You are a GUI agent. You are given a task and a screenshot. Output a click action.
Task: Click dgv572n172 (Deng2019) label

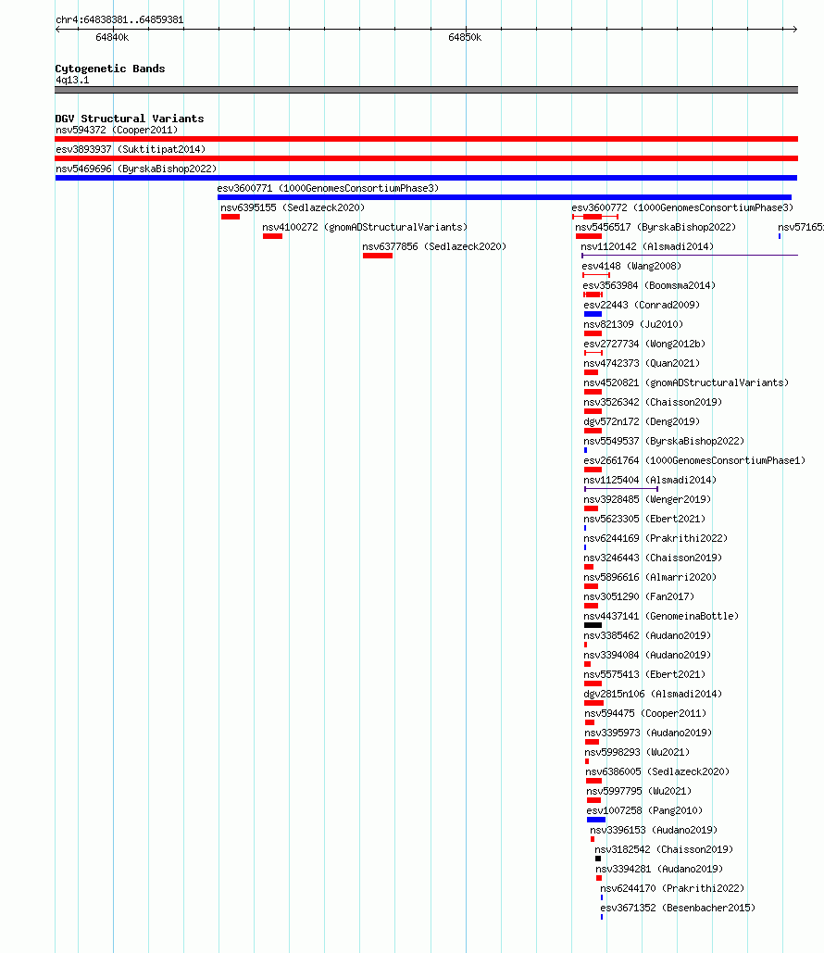point(642,421)
